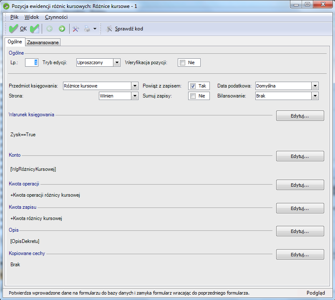The image size is (335, 300).
Task: Expand the Strona dropdown arrow
Action: pos(135,96)
